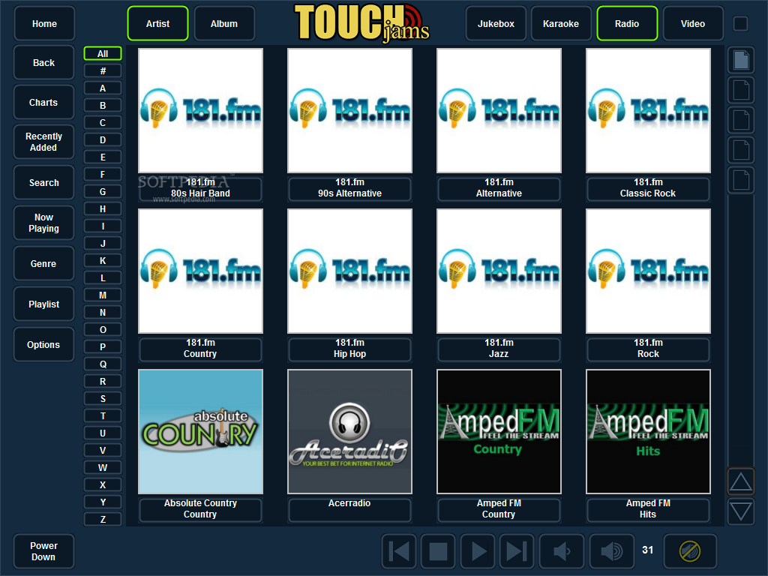
Task: Click the TouchJams logo at the top
Action: point(361,22)
